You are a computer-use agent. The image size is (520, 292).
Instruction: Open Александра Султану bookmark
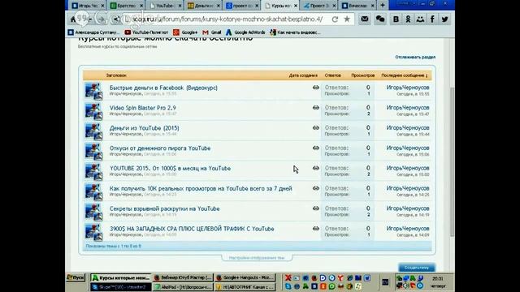[x=93, y=32]
